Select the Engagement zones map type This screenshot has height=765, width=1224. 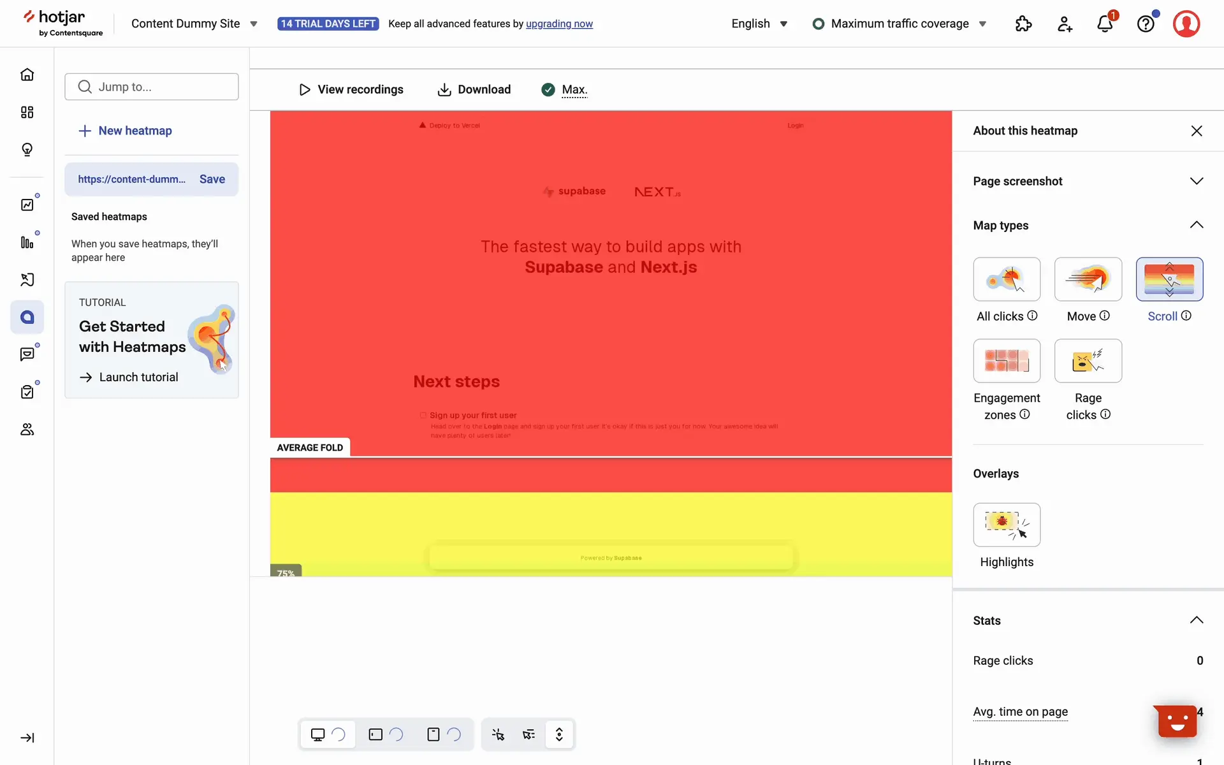coord(1007,361)
